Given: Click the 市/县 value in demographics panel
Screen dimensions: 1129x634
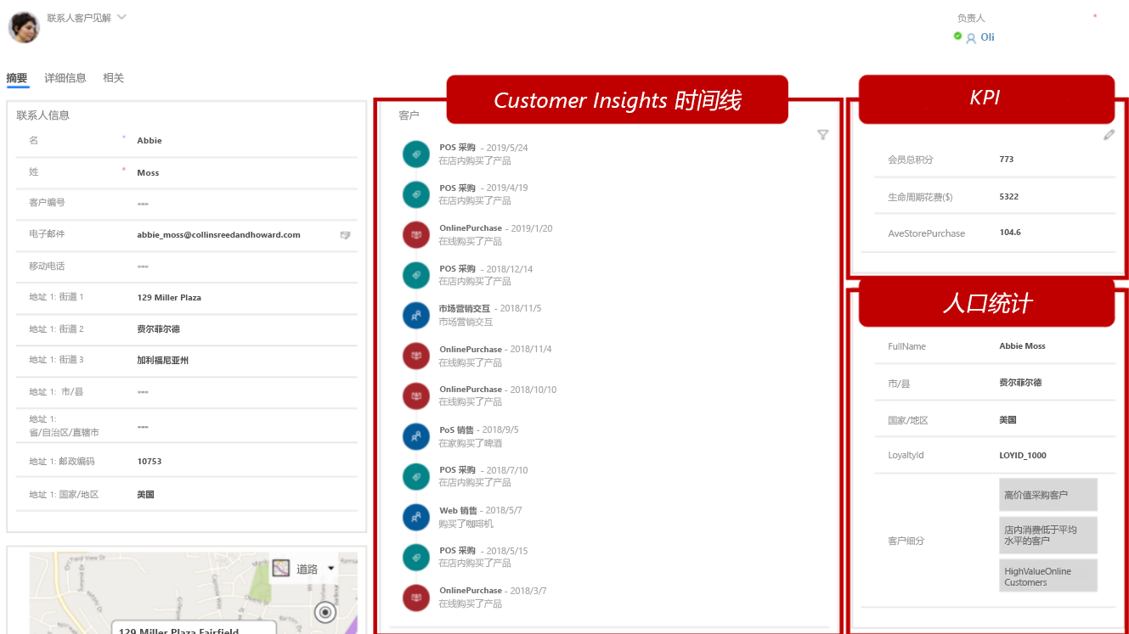Looking at the screenshot, I should point(1020,383).
